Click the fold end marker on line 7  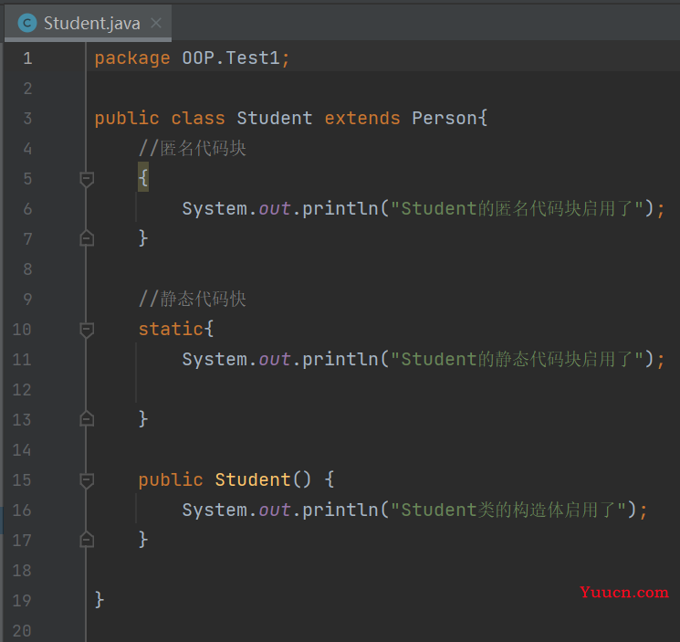87,238
